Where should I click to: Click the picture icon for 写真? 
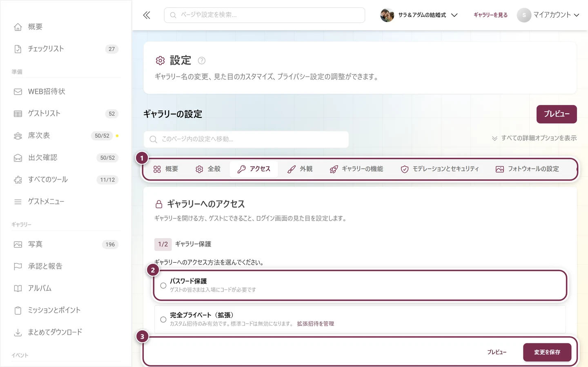tap(18, 245)
